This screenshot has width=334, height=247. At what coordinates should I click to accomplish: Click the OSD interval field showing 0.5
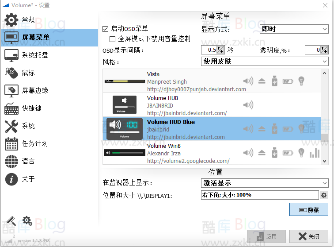209,50
